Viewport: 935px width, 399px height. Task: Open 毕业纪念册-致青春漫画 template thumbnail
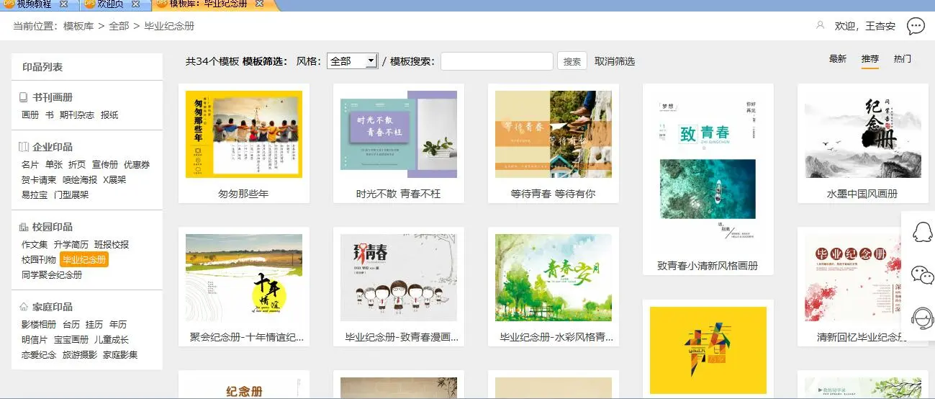[x=399, y=277]
